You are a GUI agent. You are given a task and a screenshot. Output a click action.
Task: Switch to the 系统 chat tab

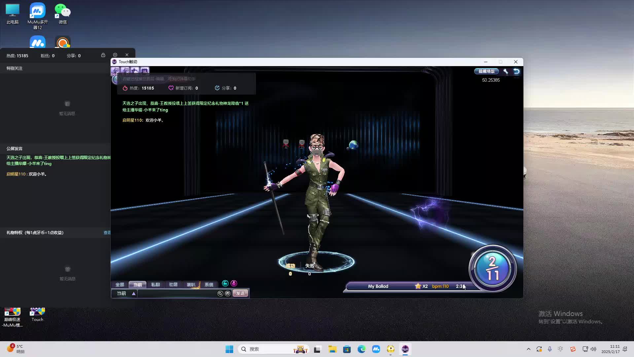[x=209, y=285]
